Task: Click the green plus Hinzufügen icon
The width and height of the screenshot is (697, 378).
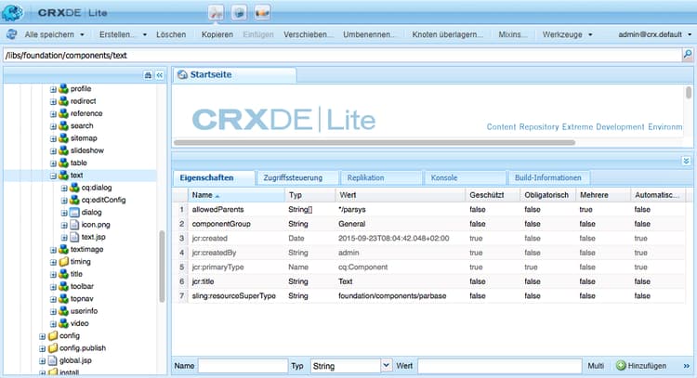Action: [x=621, y=366]
